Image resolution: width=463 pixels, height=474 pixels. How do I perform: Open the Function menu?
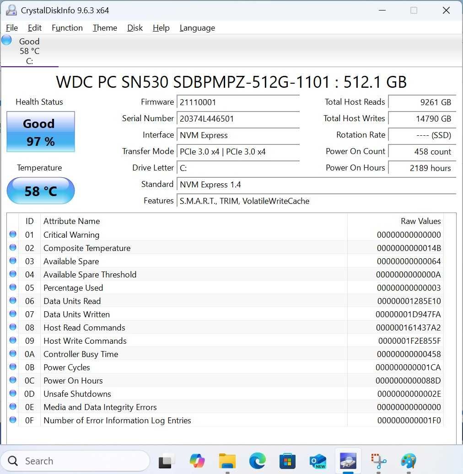(67, 28)
